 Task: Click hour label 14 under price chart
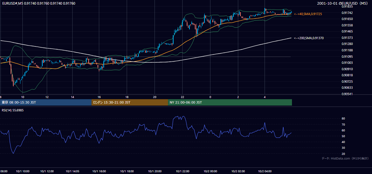point(72,97)
